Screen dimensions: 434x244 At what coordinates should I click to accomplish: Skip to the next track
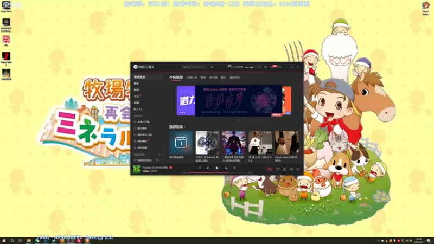pos(226,168)
